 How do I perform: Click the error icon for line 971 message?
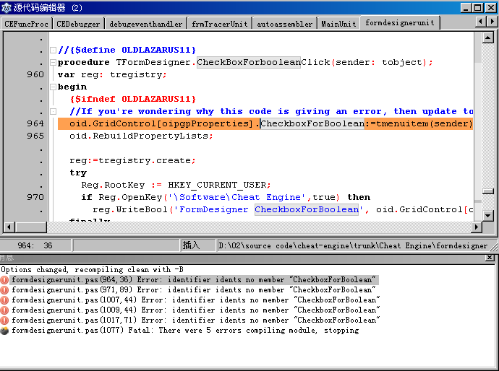(x=4, y=289)
